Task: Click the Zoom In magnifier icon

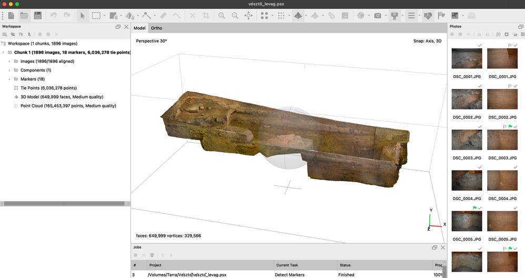Action: click(222, 16)
